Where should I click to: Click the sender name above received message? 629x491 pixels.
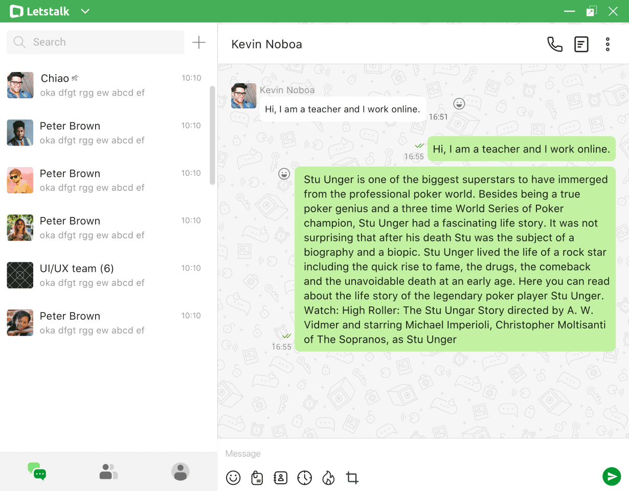click(287, 90)
